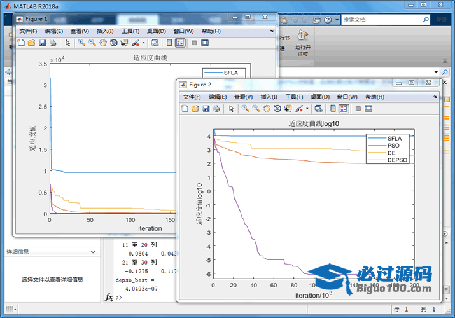Select Rotate 3D tool in Figure 2

(277, 109)
